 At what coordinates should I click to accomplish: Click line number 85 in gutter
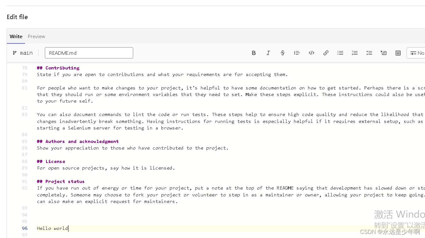pyautogui.click(x=25, y=141)
